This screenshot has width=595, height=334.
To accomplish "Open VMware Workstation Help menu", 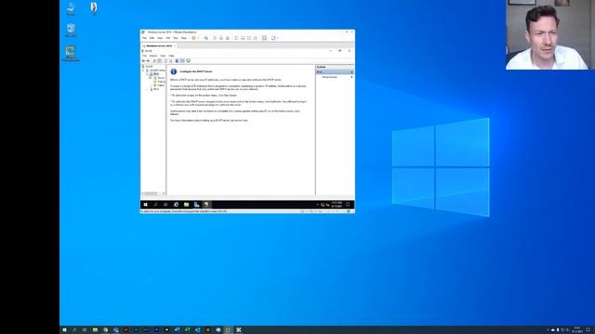I will click(x=184, y=38).
